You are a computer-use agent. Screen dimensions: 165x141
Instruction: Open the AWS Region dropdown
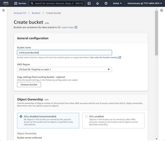pos(64,69)
